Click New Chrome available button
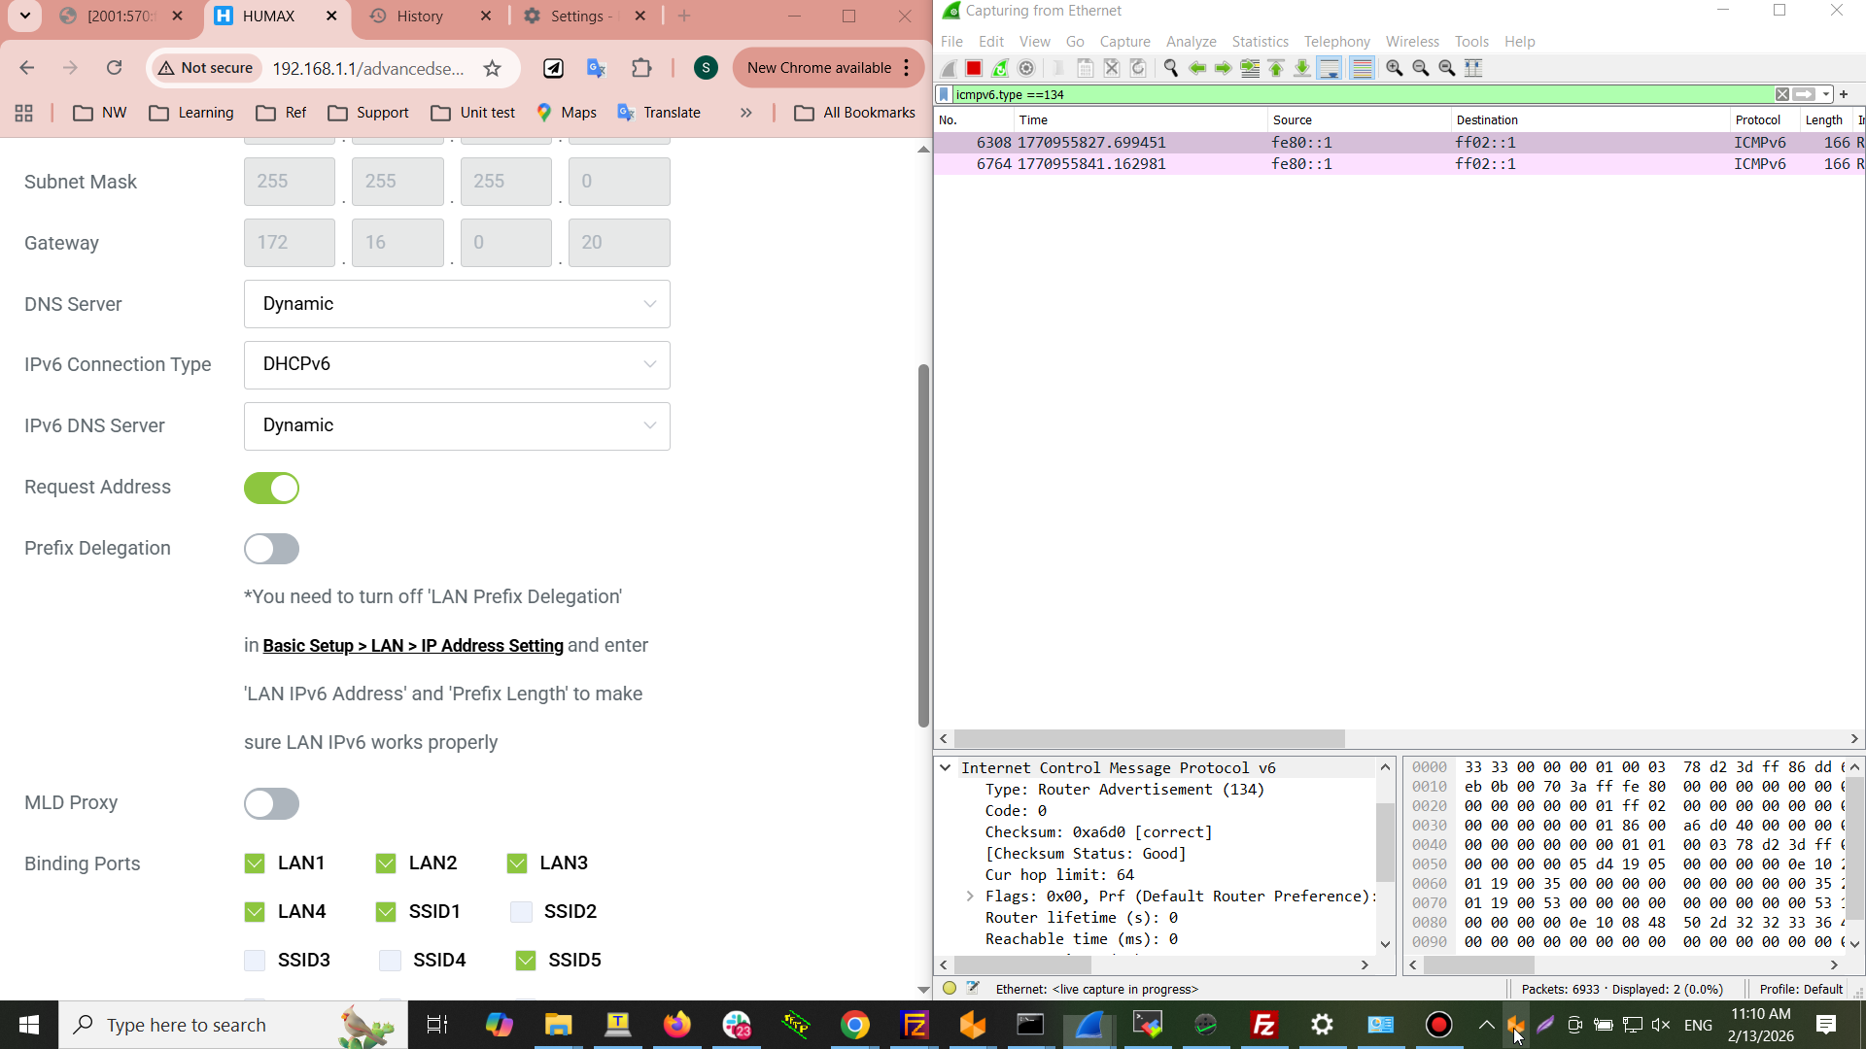This screenshot has height=1049, width=1866. [818, 68]
